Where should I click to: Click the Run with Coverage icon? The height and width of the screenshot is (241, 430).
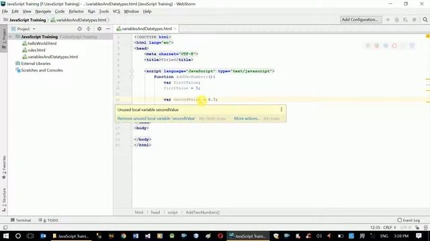tap(405, 19)
